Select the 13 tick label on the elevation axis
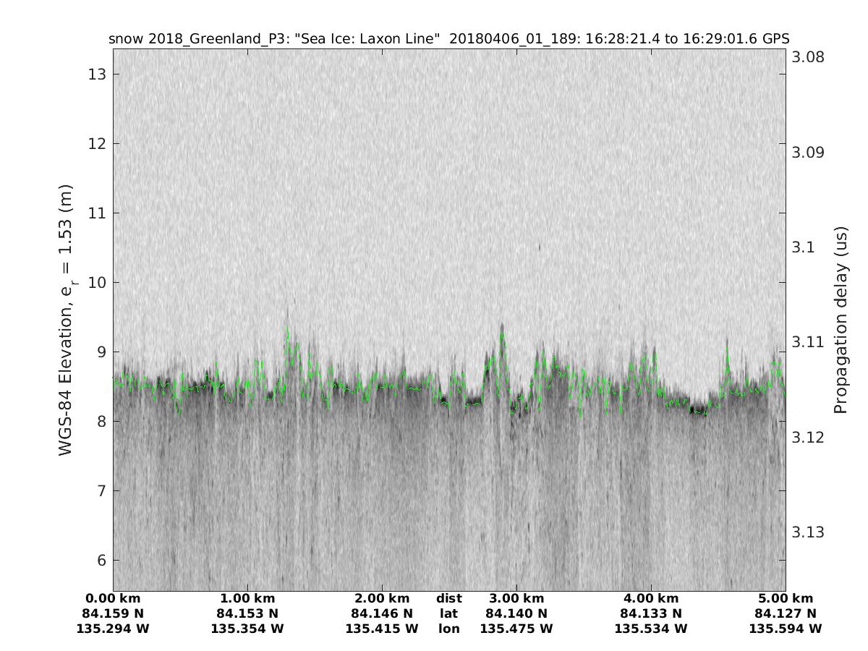The width and height of the screenshot is (868, 651). pyautogui.click(x=95, y=75)
